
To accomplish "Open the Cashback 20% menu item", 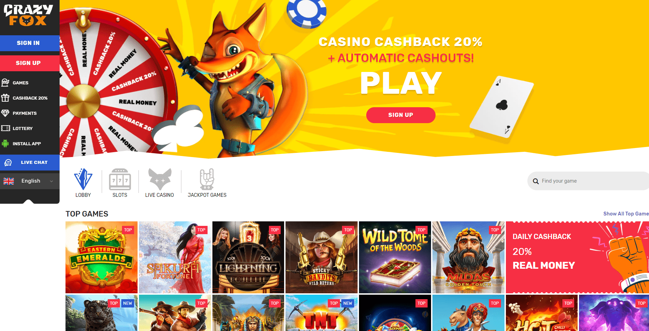I will 30,98.
